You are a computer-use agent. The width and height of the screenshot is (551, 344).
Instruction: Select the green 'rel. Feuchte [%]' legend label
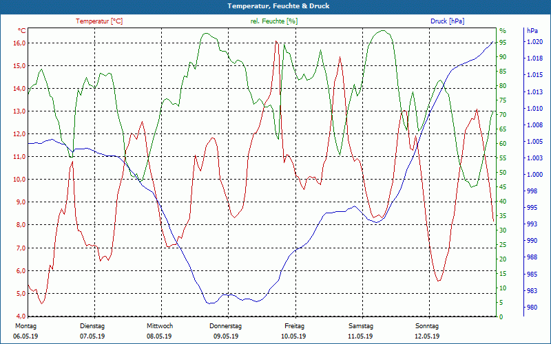[273, 21]
